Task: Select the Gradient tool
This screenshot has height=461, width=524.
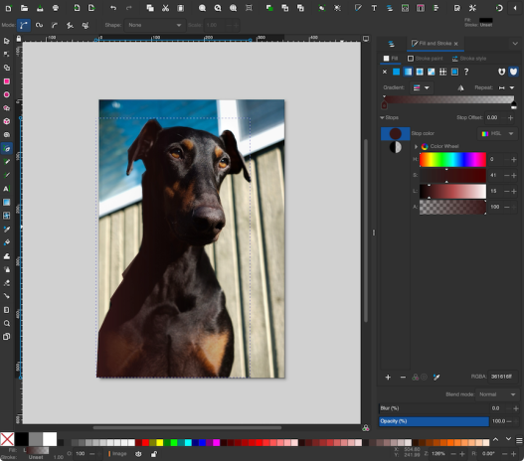Action: (6, 203)
